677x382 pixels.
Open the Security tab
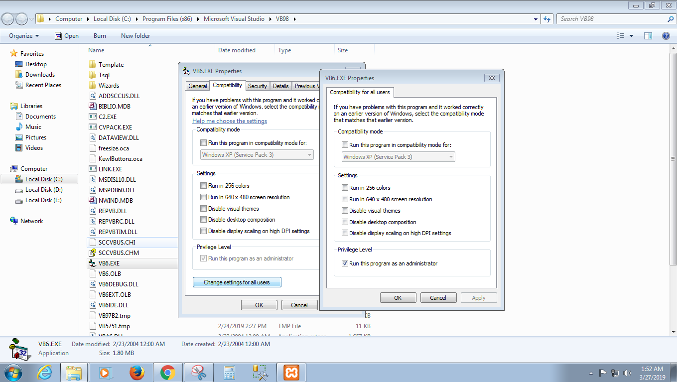point(258,86)
